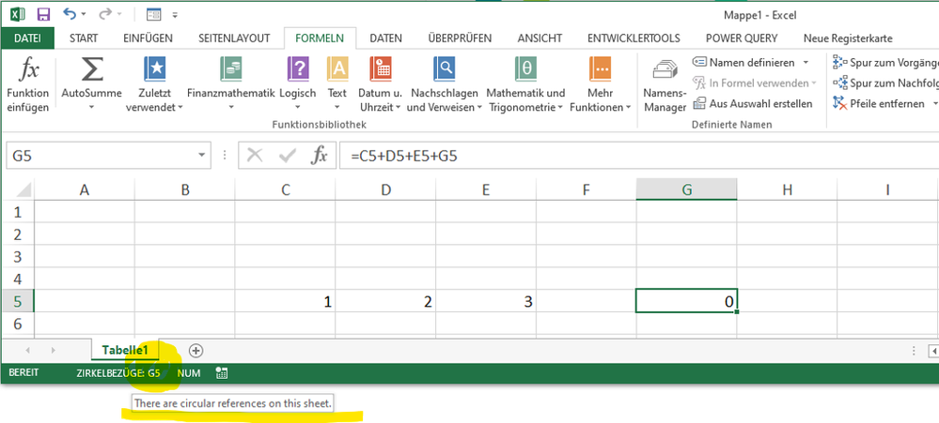Click ZIRKELBEZÜGE: G5 in status bar

[118, 373]
